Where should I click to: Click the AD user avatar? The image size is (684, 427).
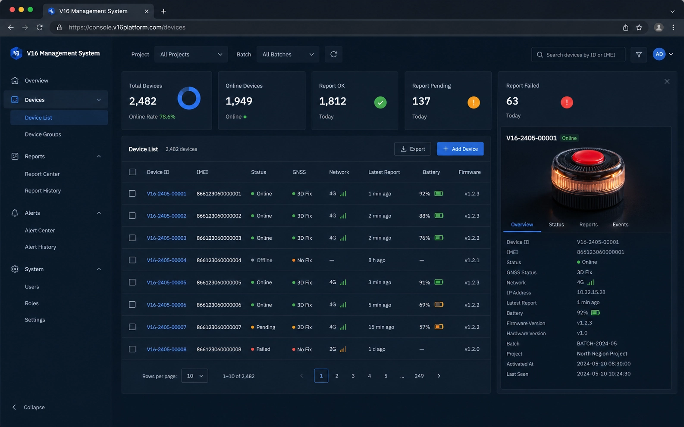[x=659, y=54]
